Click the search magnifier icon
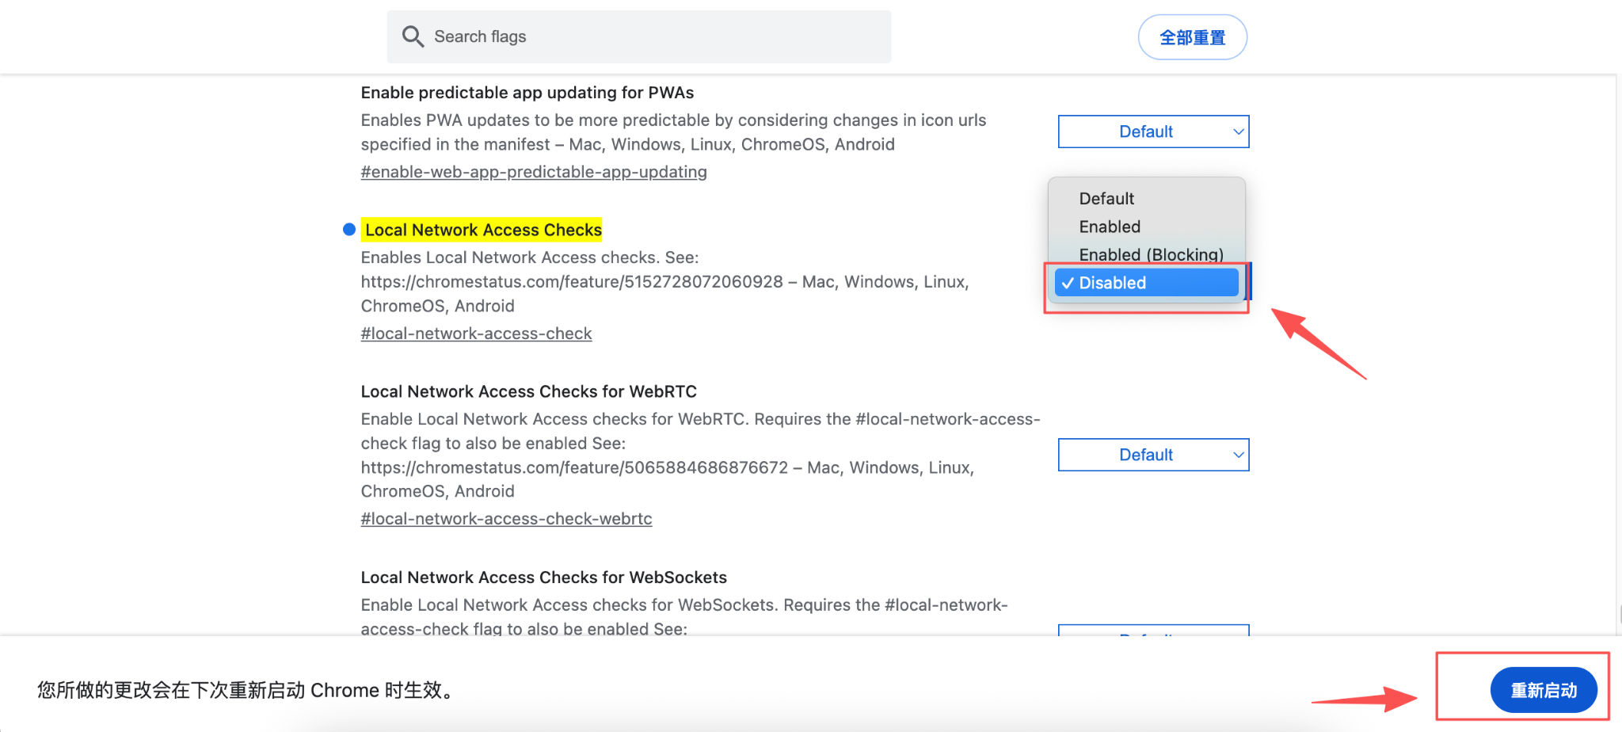This screenshot has width=1622, height=732. coord(413,36)
